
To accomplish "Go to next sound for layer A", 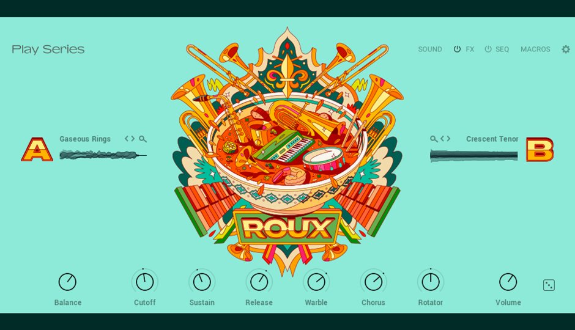I will 133,139.
